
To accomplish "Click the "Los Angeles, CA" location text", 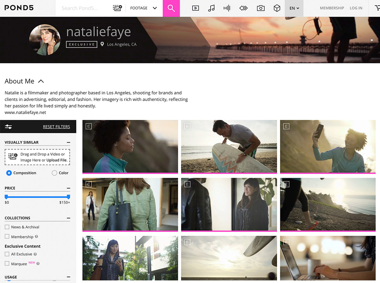I will (122, 44).
